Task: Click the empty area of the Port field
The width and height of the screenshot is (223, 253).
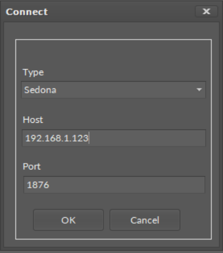Action: click(x=127, y=184)
